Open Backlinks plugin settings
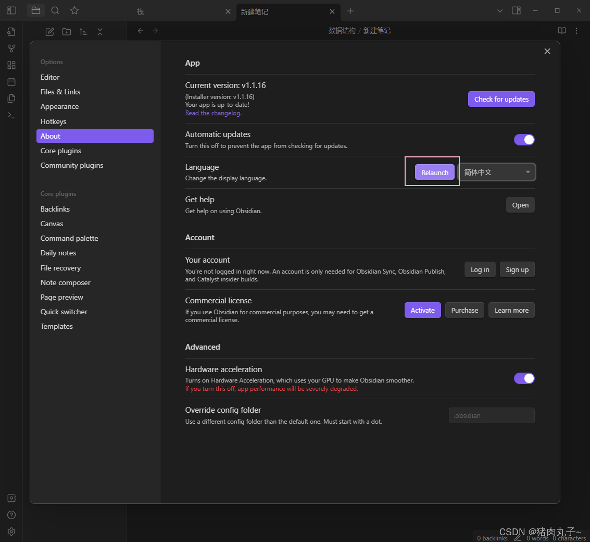Screen dimensions: 590x542 point(95,209)
